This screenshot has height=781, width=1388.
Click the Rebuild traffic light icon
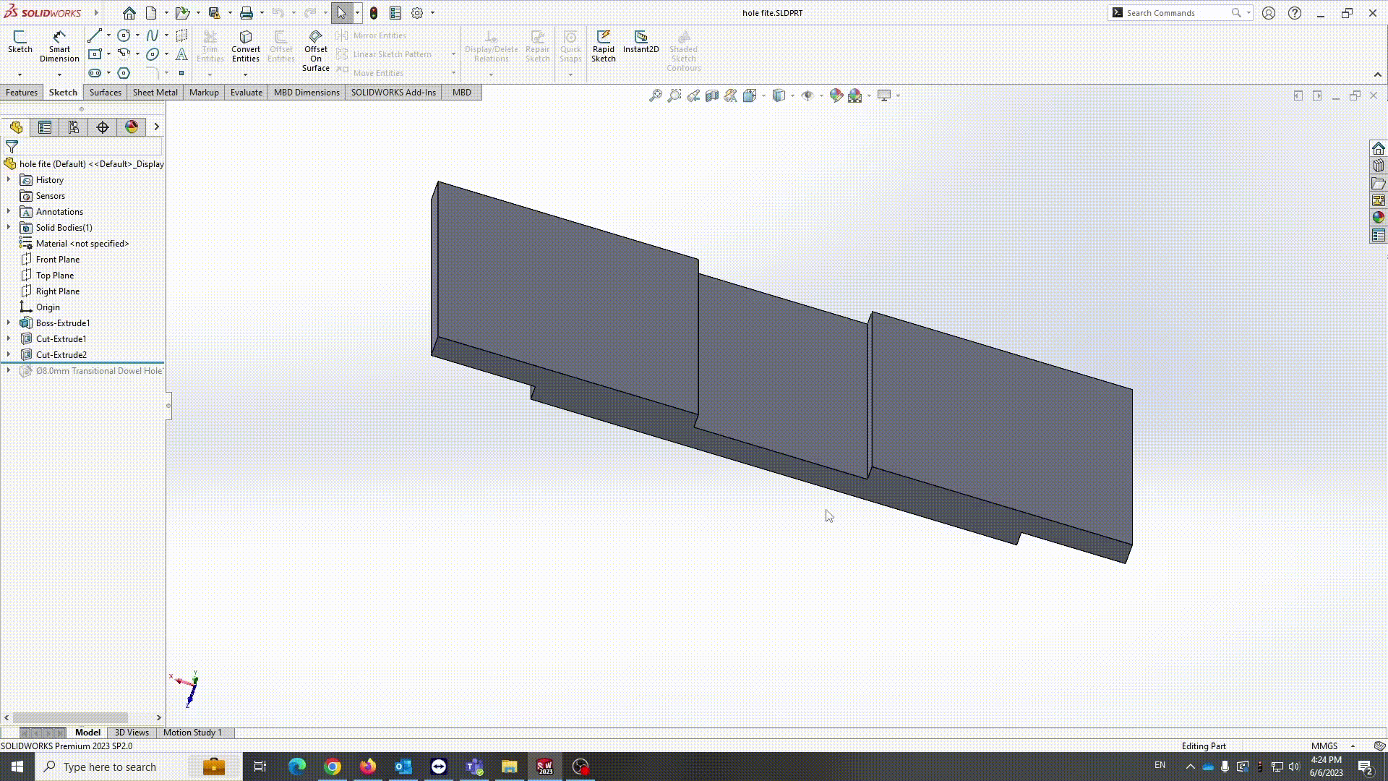(374, 13)
